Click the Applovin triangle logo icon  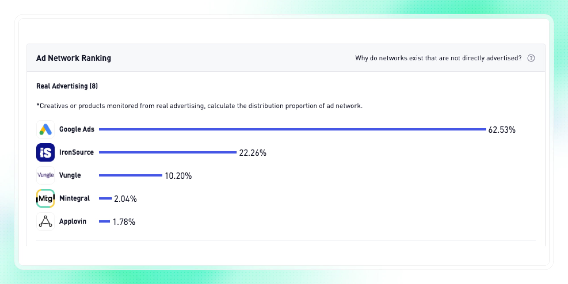[x=45, y=221]
